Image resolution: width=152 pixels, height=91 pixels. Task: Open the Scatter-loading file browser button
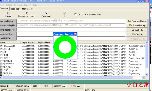pyautogui.click(x=137, y=25)
